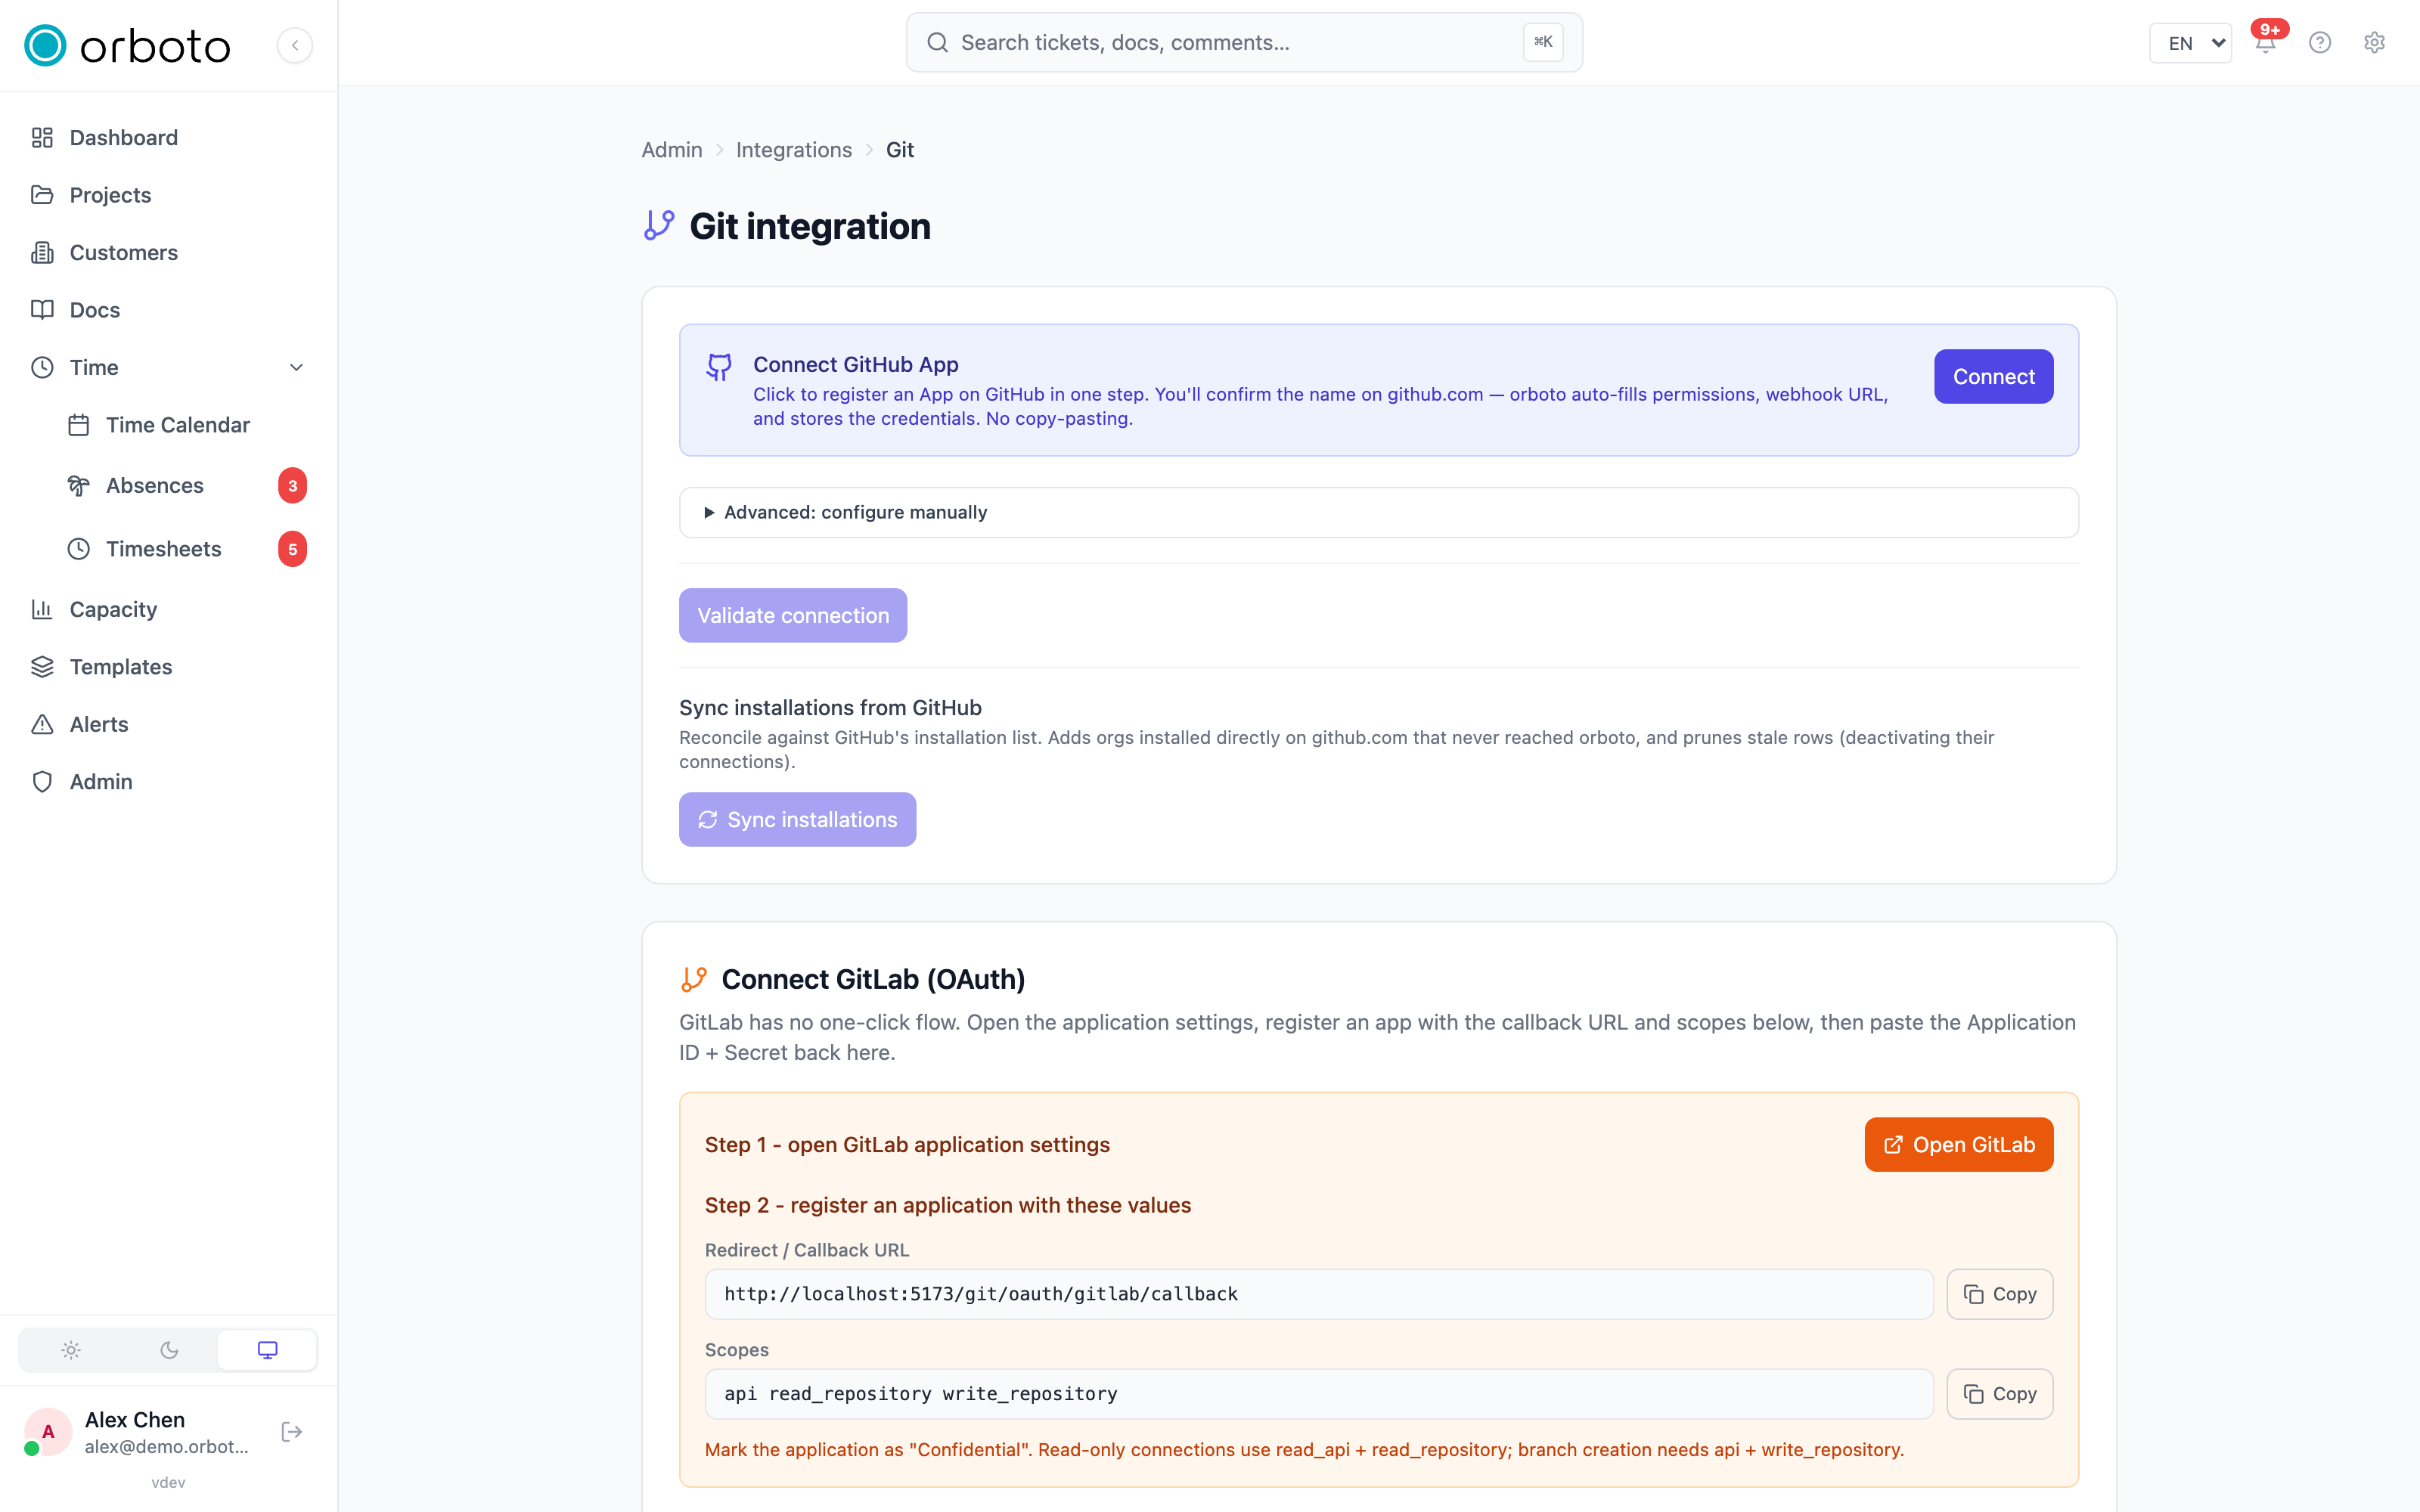Open Absences submenu item
Image resolution: width=2420 pixels, height=1512 pixels.
186,486
